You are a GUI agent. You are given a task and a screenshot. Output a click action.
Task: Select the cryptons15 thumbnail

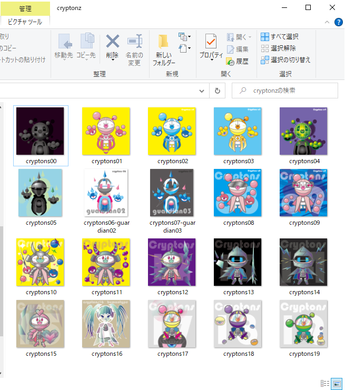coord(40,324)
